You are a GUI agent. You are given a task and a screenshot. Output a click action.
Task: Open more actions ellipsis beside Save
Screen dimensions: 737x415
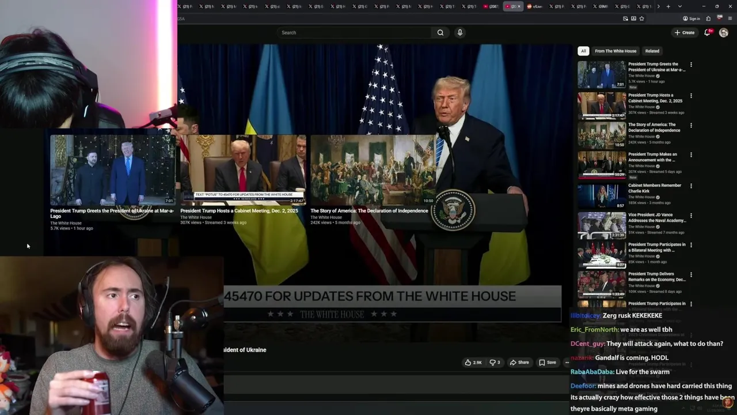[567, 363]
